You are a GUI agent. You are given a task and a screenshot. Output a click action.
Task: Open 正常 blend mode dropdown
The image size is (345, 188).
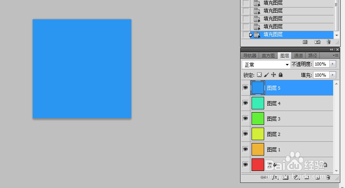266,65
